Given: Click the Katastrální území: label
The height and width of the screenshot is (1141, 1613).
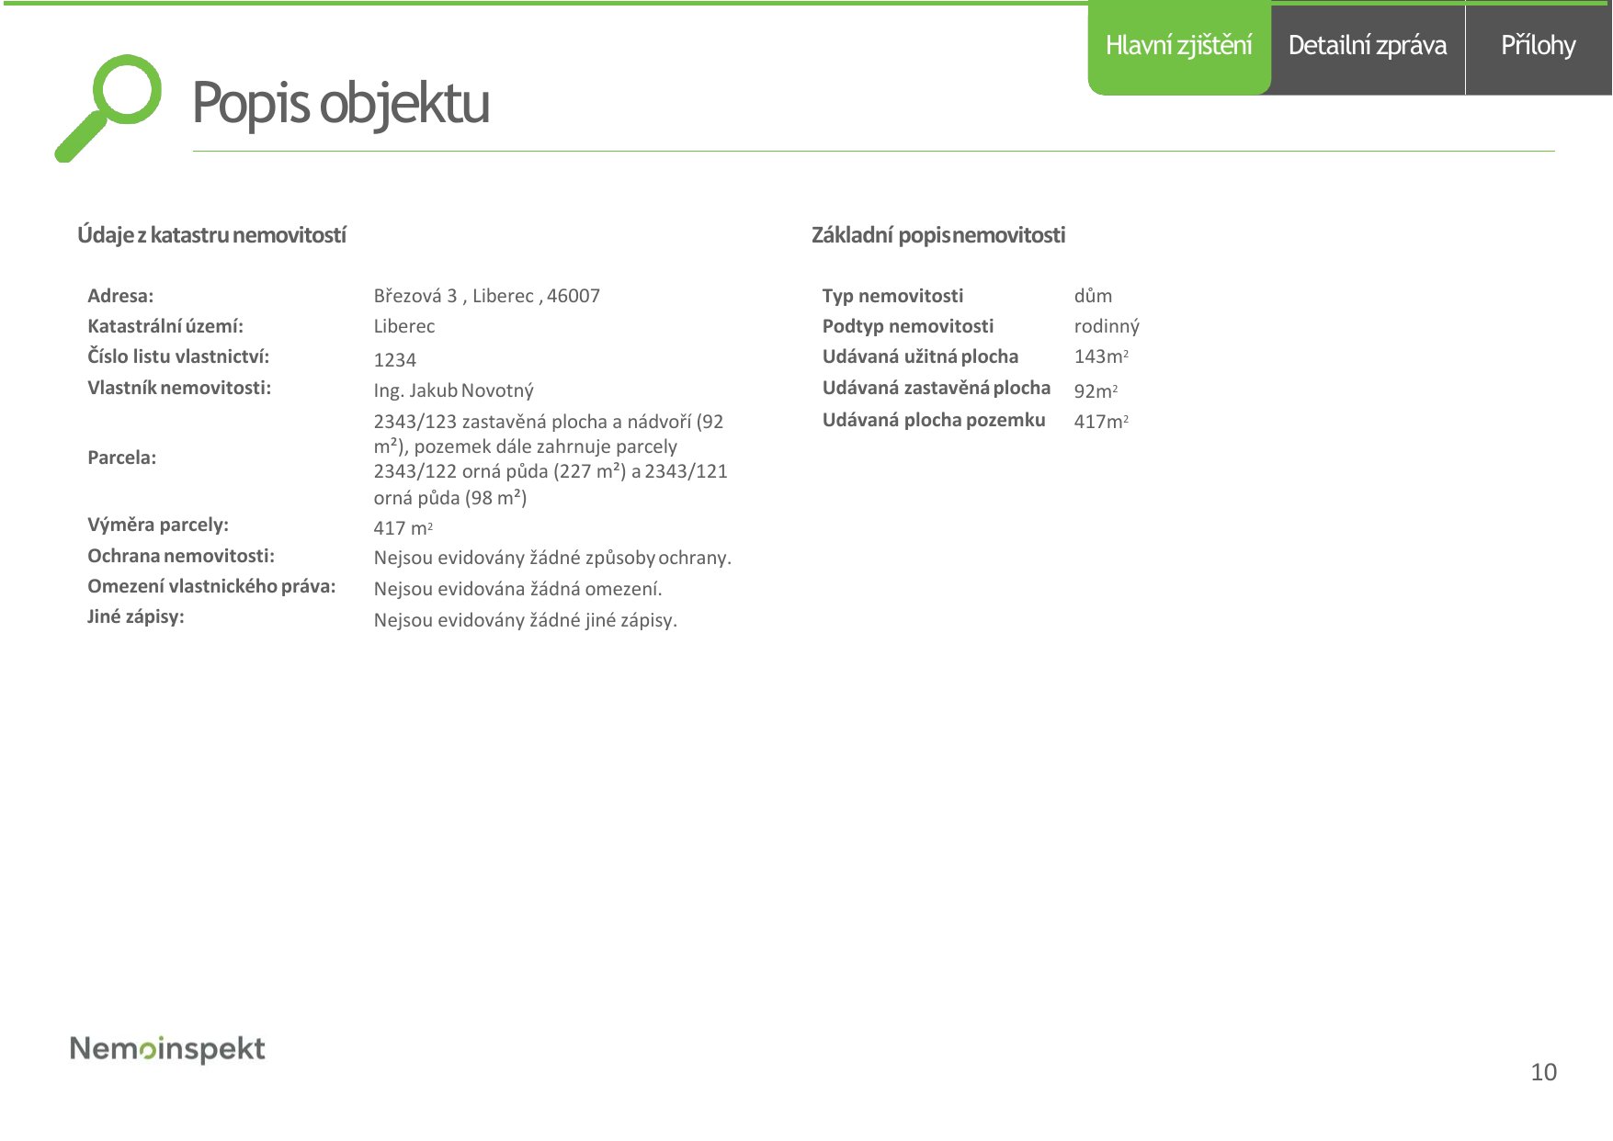Looking at the screenshot, I should tap(165, 326).
